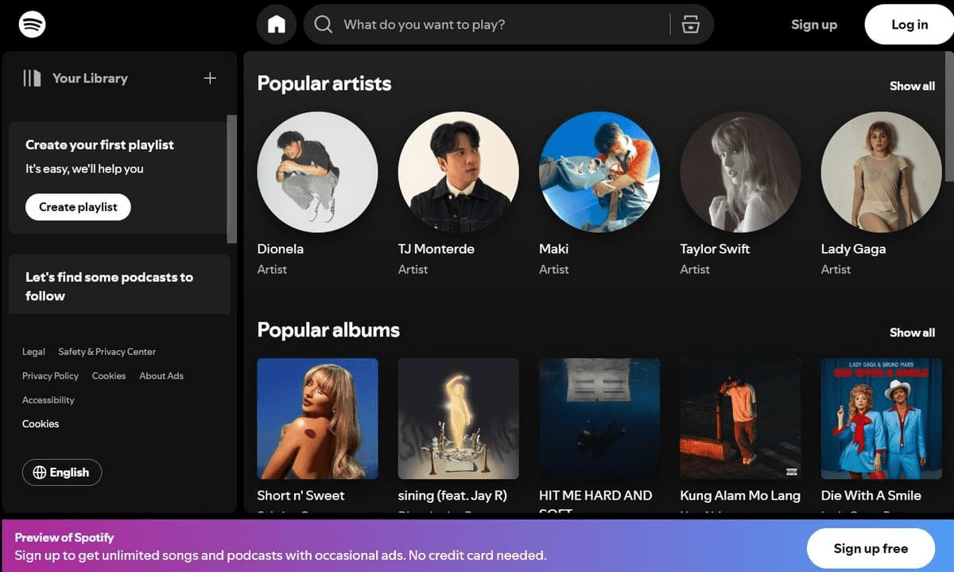Open the Home page icon

coord(276,24)
